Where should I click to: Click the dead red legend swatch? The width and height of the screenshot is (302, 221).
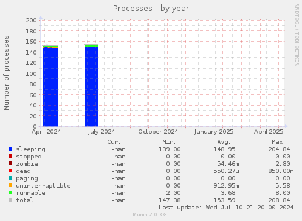pos(10,171)
